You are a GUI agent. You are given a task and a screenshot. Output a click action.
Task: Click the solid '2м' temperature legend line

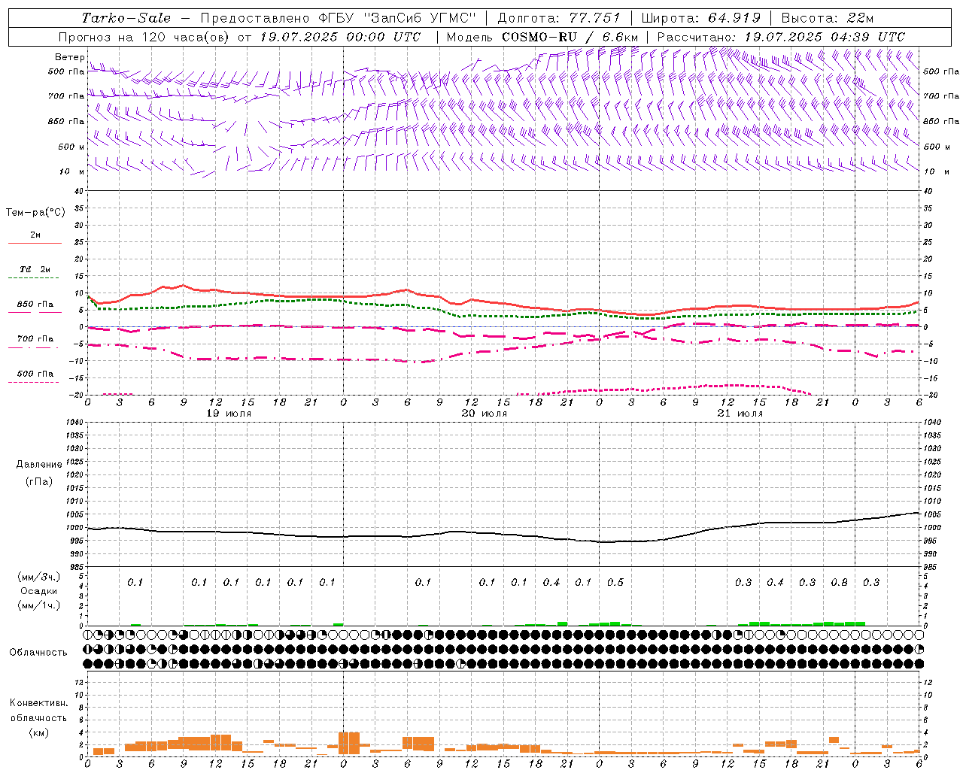pos(35,243)
